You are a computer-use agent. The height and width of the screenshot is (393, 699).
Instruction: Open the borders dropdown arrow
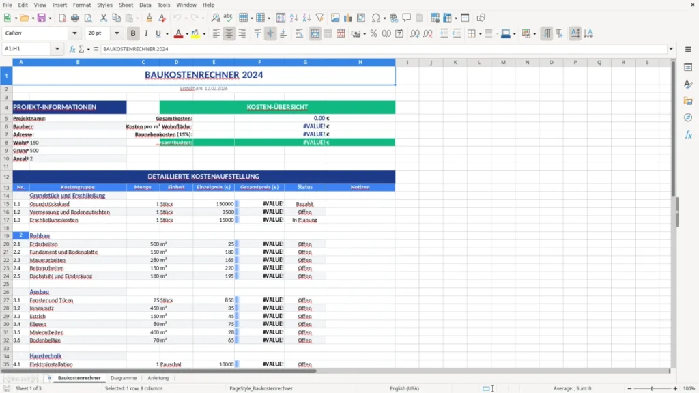[480, 34]
